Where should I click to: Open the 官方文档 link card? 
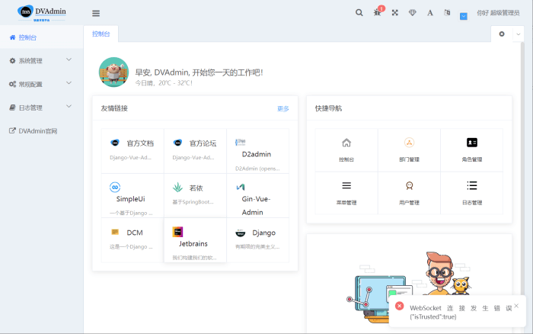point(132,151)
